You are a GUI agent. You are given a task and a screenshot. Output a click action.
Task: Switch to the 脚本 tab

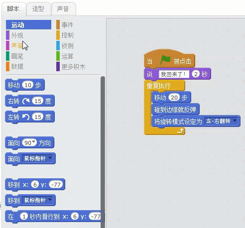[13, 9]
